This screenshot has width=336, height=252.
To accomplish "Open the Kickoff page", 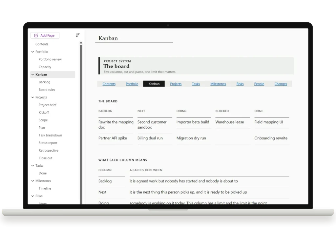I will click(x=44, y=113).
